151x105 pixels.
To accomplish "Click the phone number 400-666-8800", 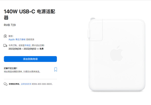I will click(45, 84).
